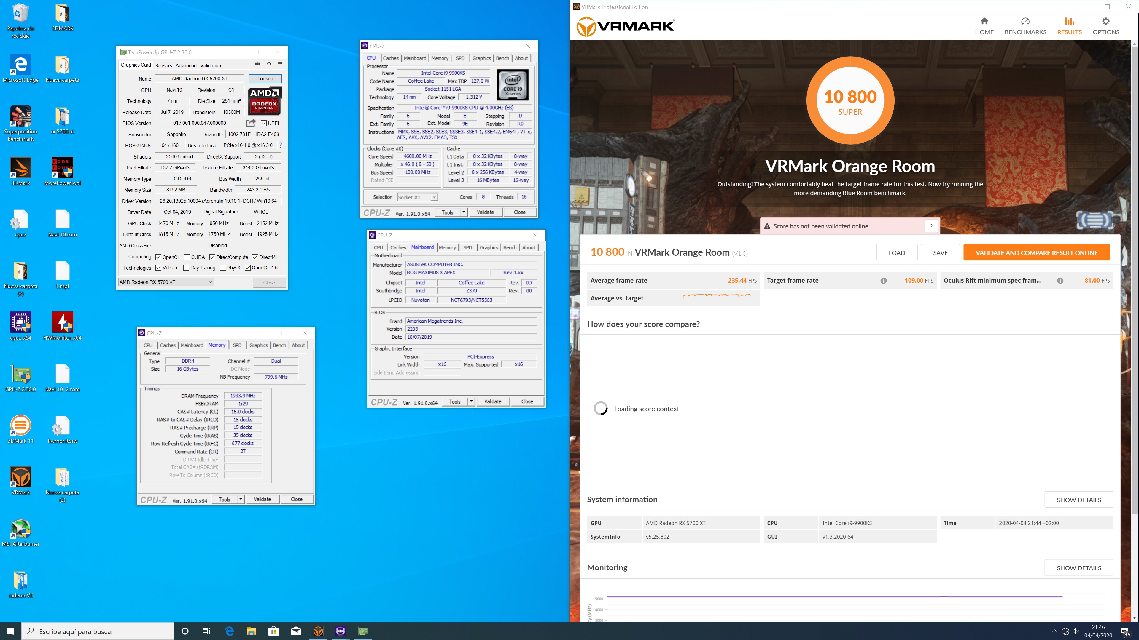
Task: Click Bus Interface question mark in GPU-Z
Action: [x=280, y=145]
